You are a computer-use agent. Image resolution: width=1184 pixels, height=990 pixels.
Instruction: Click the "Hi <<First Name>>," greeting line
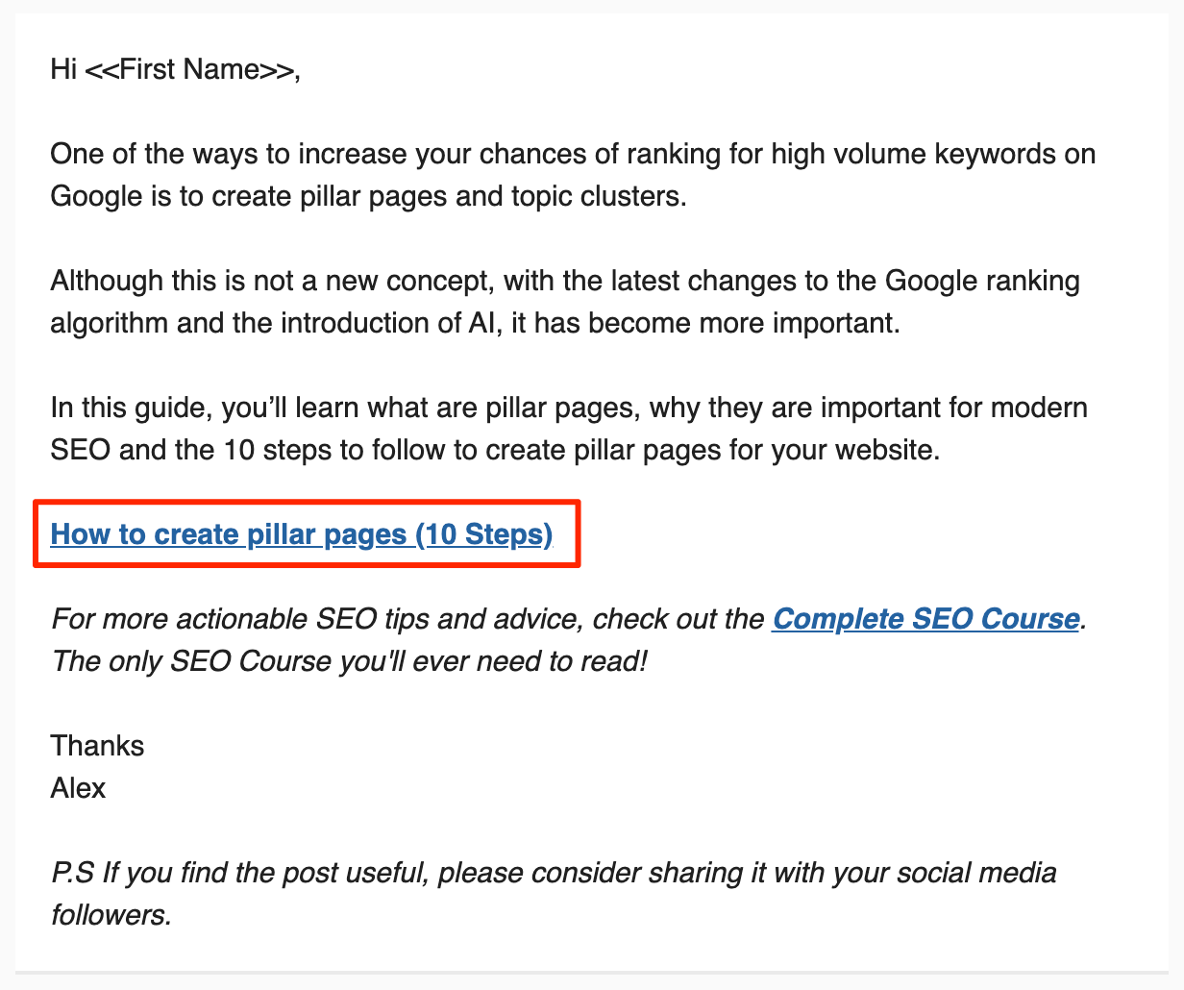click(x=175, y=70)
